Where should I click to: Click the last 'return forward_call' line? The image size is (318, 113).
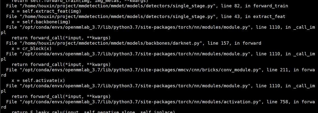(x=61, y=97)
